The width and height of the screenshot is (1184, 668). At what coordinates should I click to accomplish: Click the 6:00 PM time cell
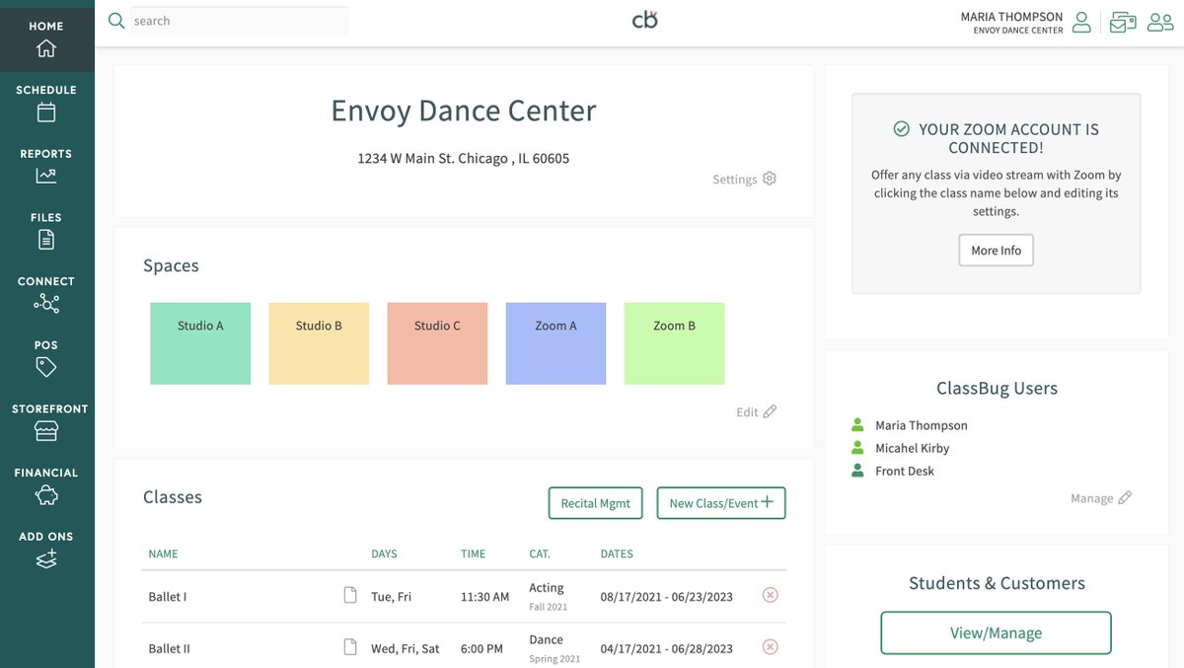pyautogui.click(x=483, y=649)
